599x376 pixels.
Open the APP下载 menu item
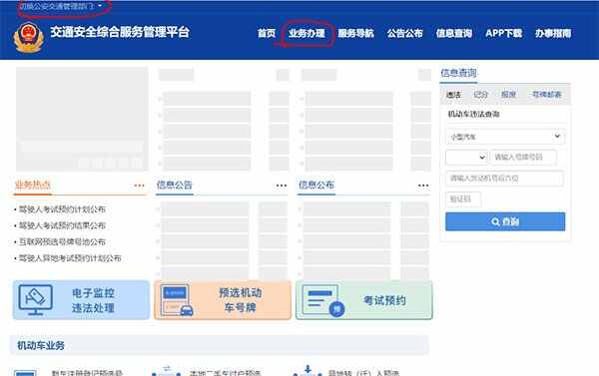pyautogui.click(x=503, y=33)
